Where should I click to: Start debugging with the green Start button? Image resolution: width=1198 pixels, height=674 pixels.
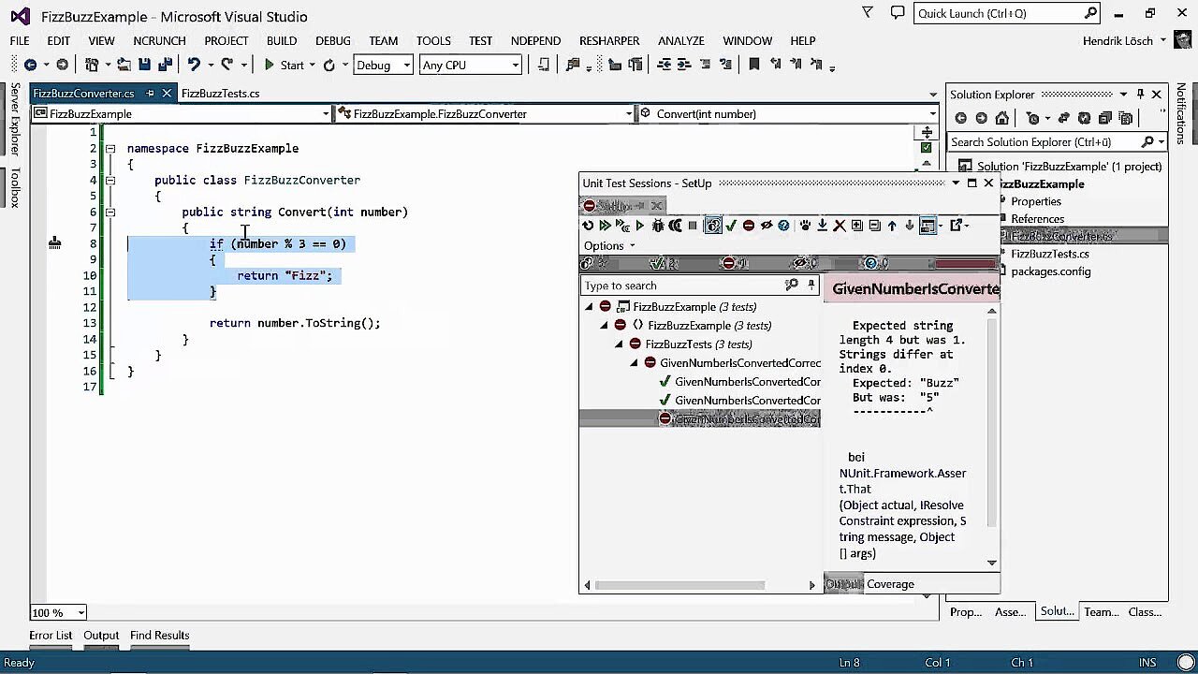pyautogui.click(x=284, y=65)
